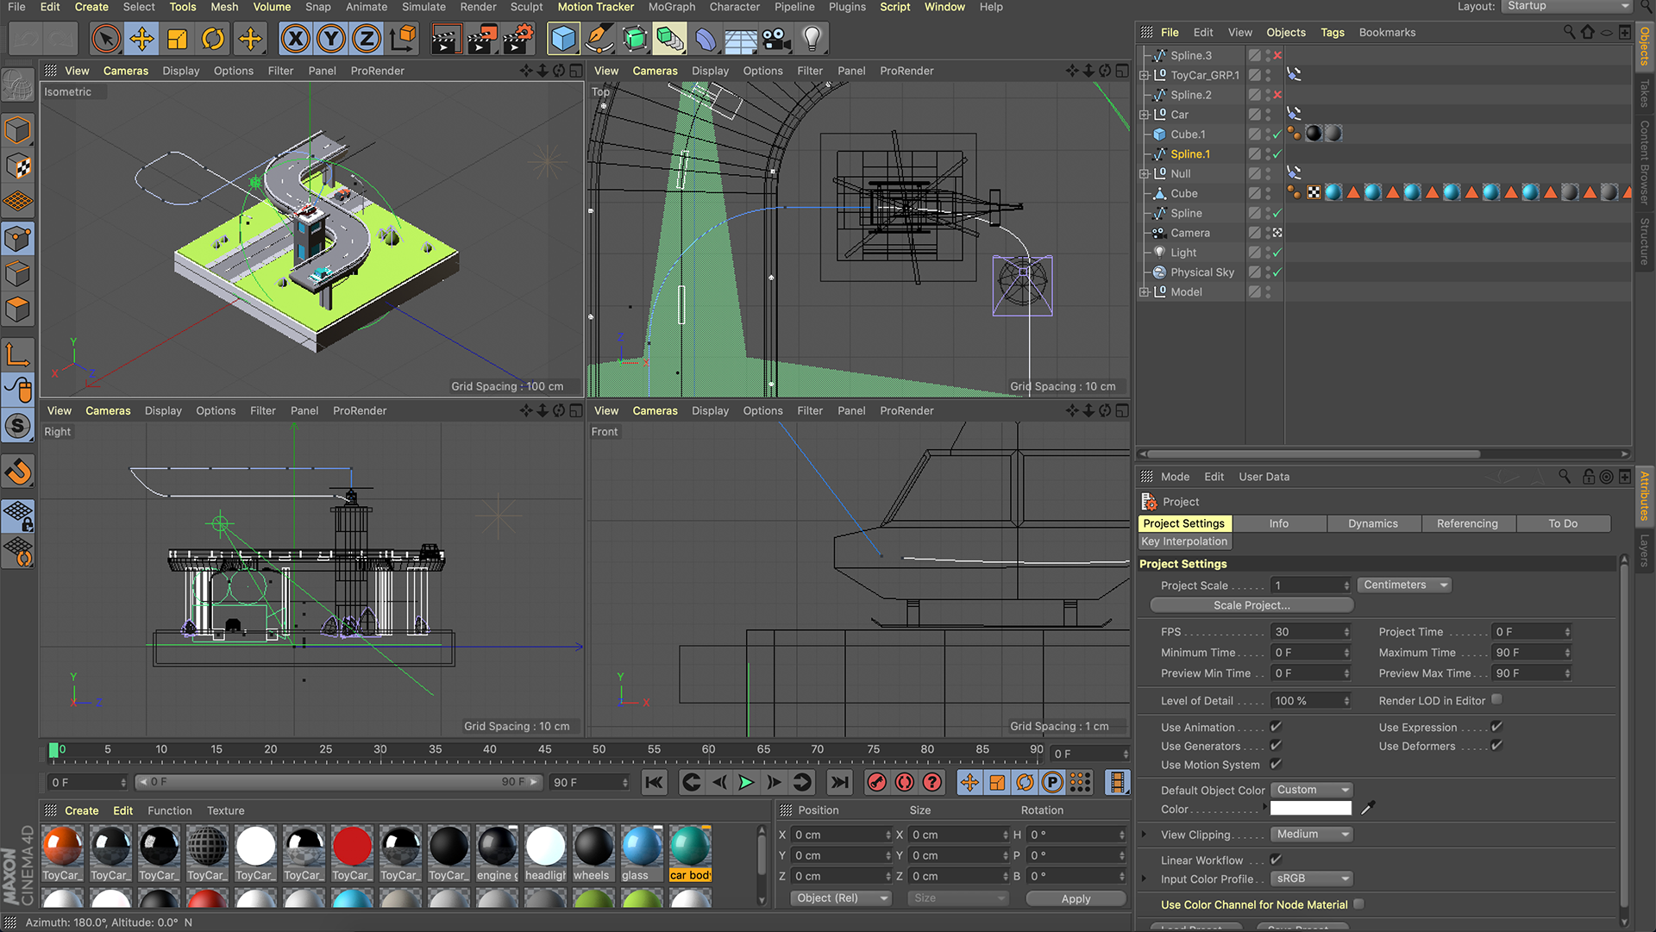Image resolution: width=1656 pixels, height=932 pixels.
Task: Switch to the Dynamics tab
Action: click(1372, 523)
